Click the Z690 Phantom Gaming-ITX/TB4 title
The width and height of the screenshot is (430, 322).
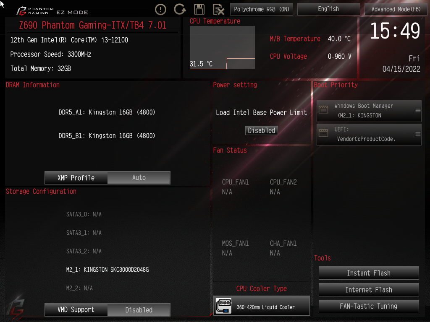click(93, 25)
